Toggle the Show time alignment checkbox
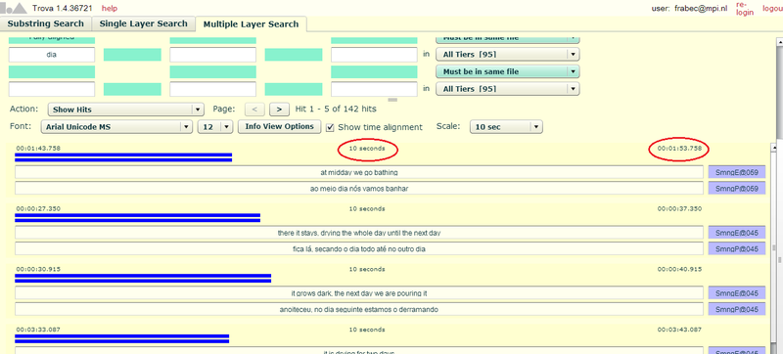Screen dimensions: 783x354 point(330,128)
